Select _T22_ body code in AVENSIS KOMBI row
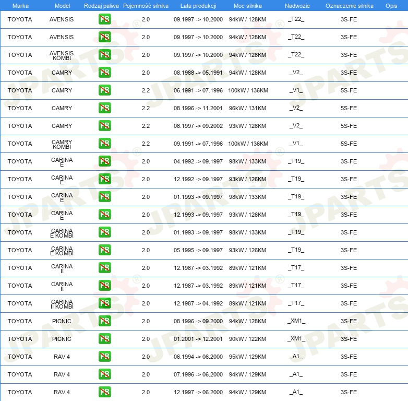408x401 pixels. pos(296,54)
